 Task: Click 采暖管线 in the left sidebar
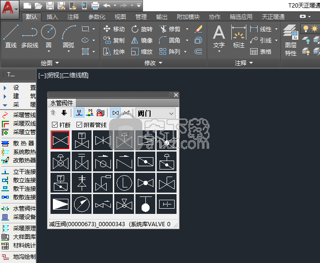click(x=24, y=115)
